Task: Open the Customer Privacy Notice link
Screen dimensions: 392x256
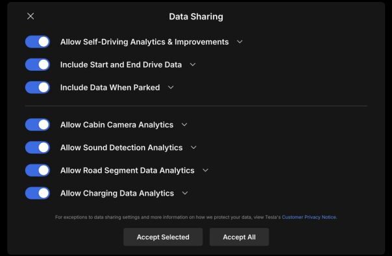Action: [x=309, y=217]
